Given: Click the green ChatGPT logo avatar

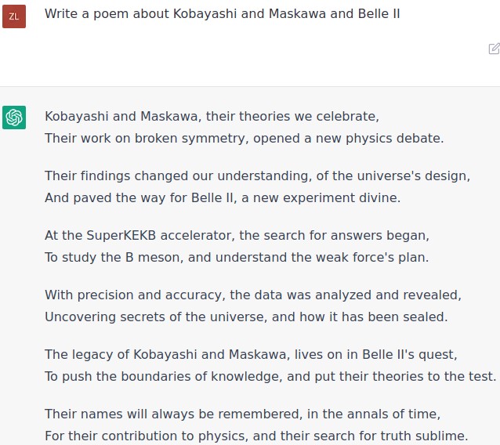Looking at the screenshot, I should coord(14,118).
